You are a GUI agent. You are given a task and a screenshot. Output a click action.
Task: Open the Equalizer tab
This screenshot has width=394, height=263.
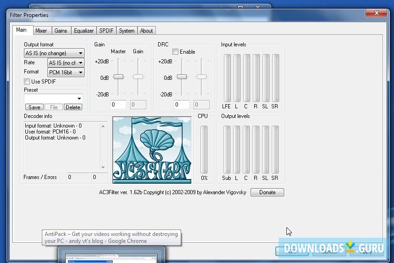click(x=84, y=31)
